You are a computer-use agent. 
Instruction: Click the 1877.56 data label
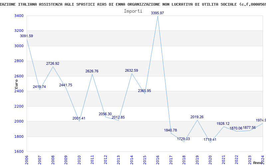(249, 127)
